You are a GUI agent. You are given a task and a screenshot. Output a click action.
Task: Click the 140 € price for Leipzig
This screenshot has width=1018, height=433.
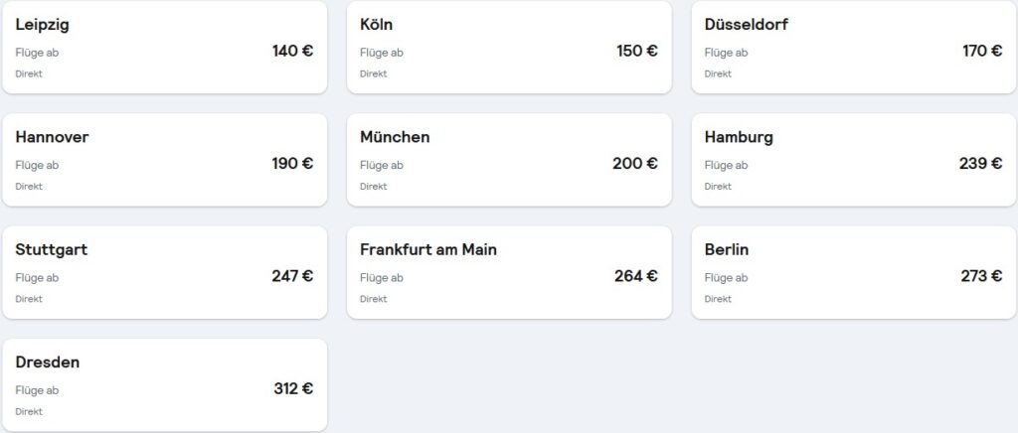293,51
